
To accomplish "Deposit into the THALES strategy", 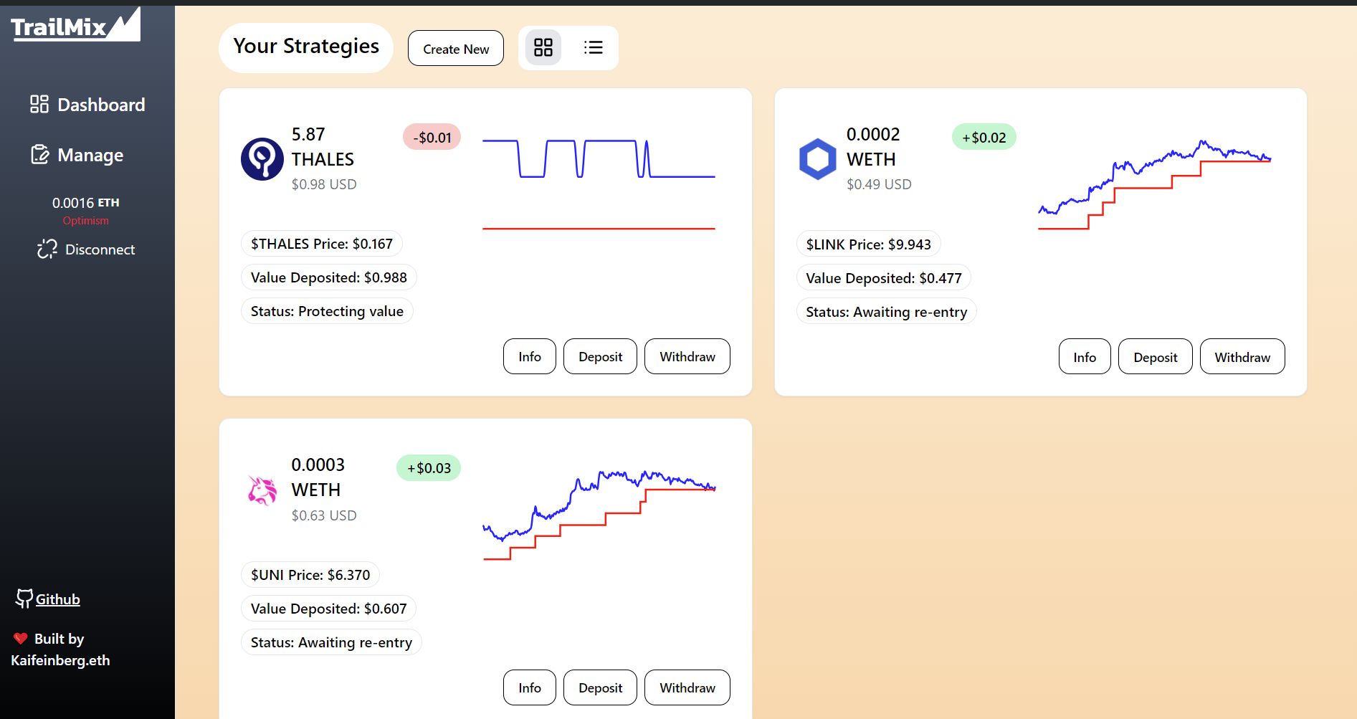I will 600,356.
